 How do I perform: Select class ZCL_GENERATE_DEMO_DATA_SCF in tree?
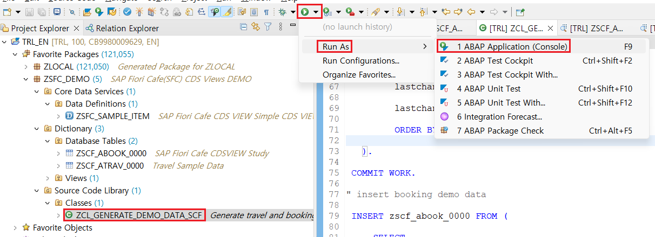[x=139, y=215]
